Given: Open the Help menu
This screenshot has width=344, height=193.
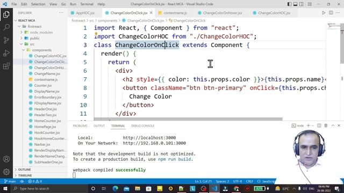Looking at the screenshot, I should pos(101,4).
